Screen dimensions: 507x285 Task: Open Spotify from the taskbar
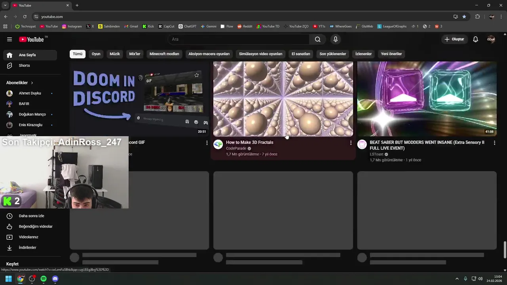(44, 279)
